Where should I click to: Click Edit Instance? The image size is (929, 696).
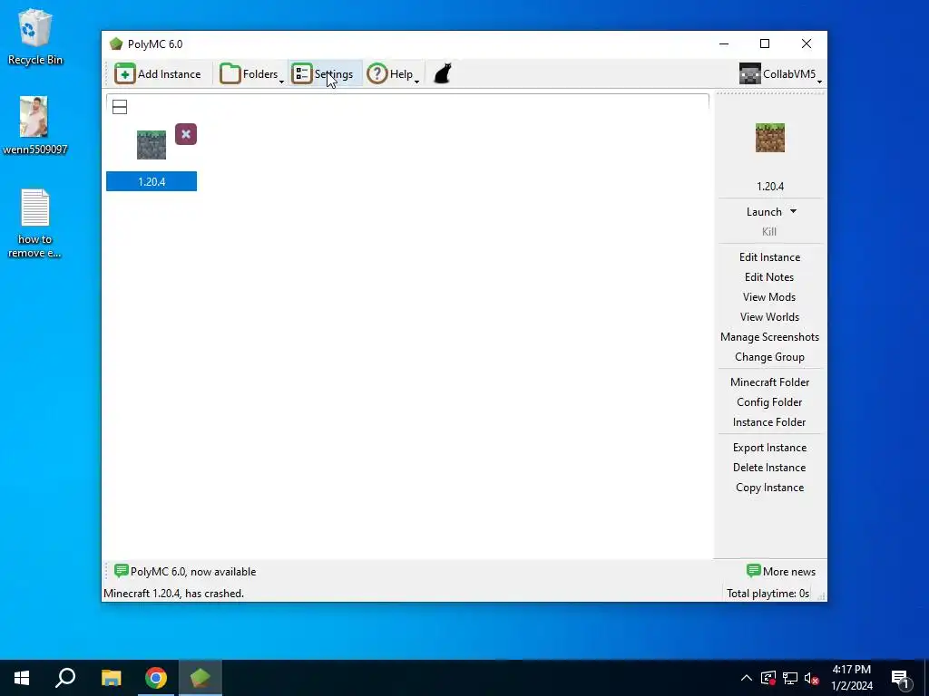(769, 257)
